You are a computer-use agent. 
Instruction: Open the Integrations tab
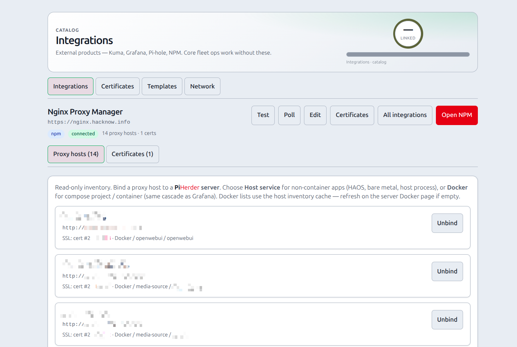(x=71, y=86)
